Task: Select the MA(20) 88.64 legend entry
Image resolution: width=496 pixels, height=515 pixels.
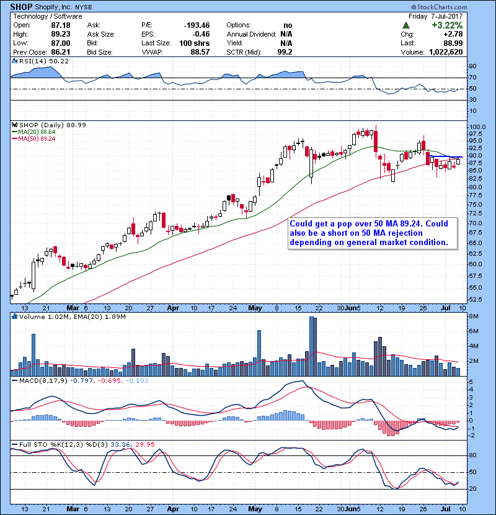Action: (x=33, y=132)
